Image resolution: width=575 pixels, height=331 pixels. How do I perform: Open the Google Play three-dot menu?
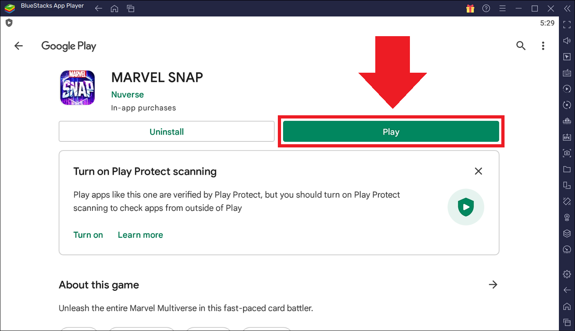(543, 46)
